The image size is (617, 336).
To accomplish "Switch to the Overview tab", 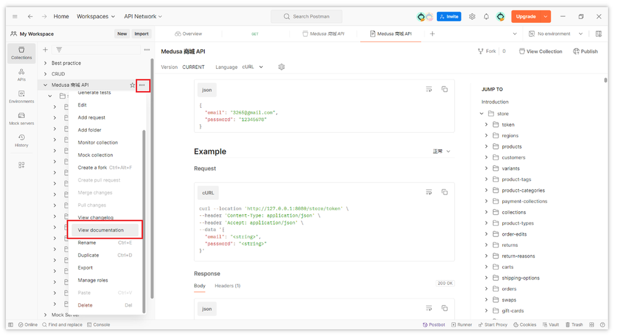I will click(188, 34).
